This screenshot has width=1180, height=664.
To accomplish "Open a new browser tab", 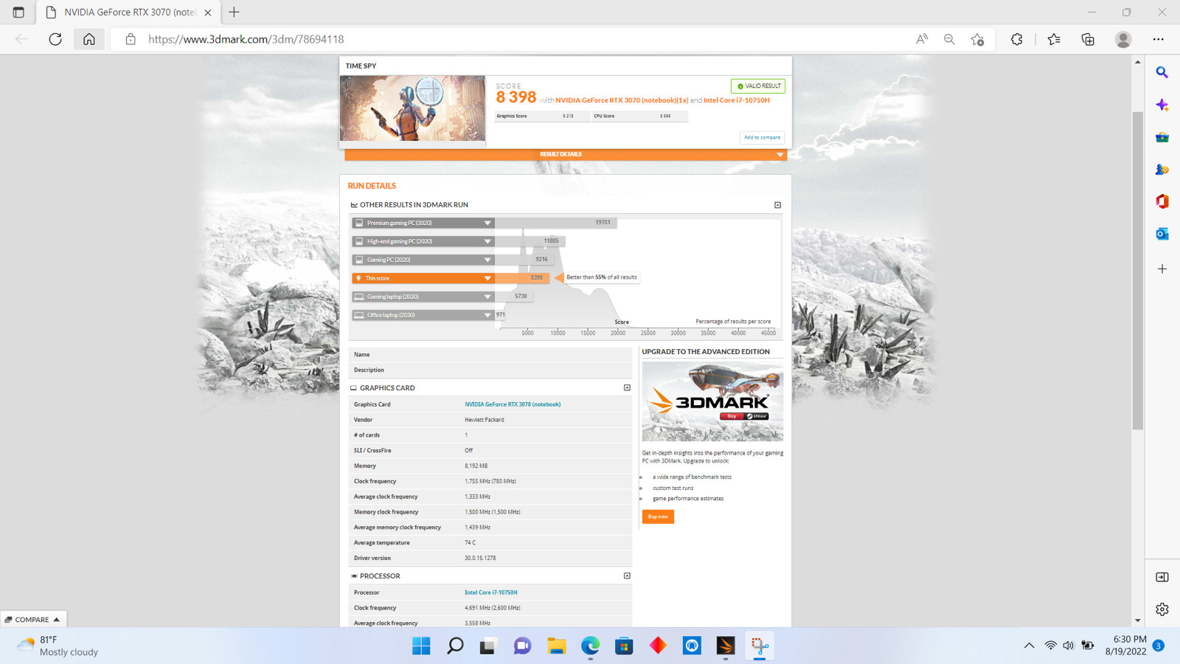I will tap(234, 12).
